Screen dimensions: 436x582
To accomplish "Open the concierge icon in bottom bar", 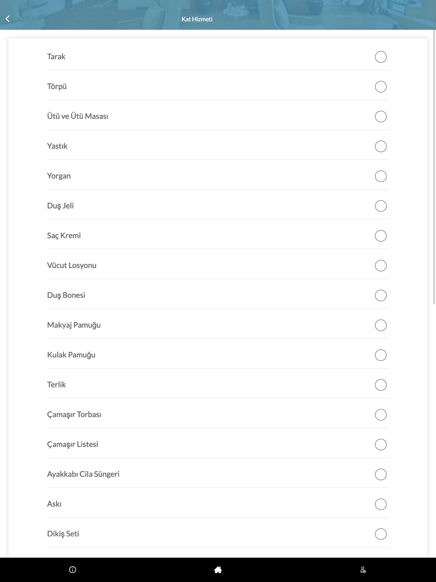I will 363,569.
